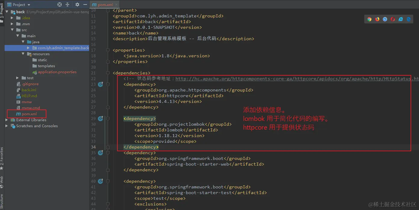Screen dimensions: 419x210
Task: Toggle the 1: Project tool window tab
Action: point(2,11)
